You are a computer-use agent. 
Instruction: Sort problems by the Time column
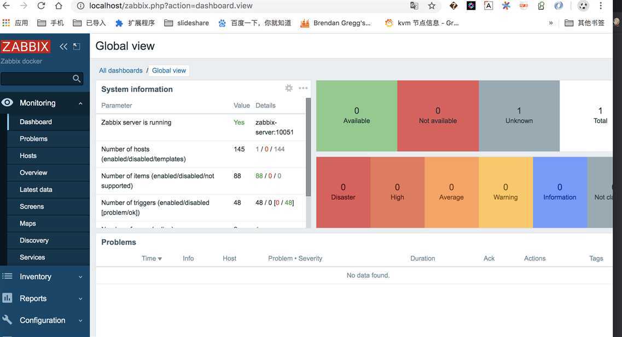pos(152,258)
